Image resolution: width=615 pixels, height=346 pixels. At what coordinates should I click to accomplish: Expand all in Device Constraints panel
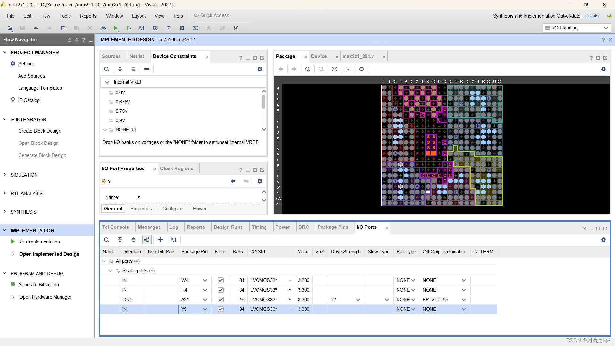pos(134,69)
